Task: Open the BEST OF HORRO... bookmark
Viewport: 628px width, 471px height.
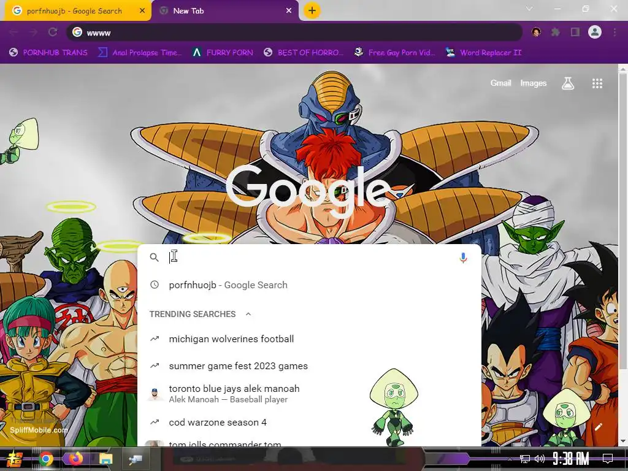Action: point(304,53)
